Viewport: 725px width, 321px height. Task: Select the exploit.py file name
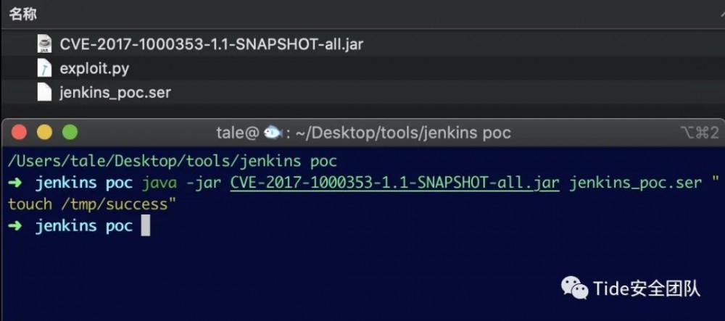tap(94, 69)
